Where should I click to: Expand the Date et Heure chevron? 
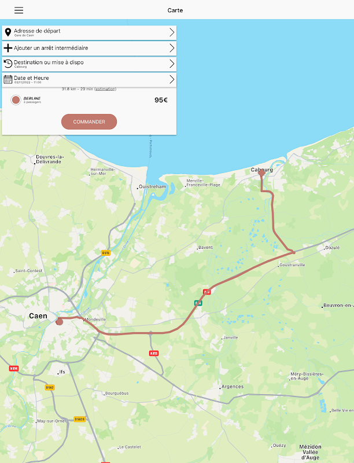(x=172, y=79)
